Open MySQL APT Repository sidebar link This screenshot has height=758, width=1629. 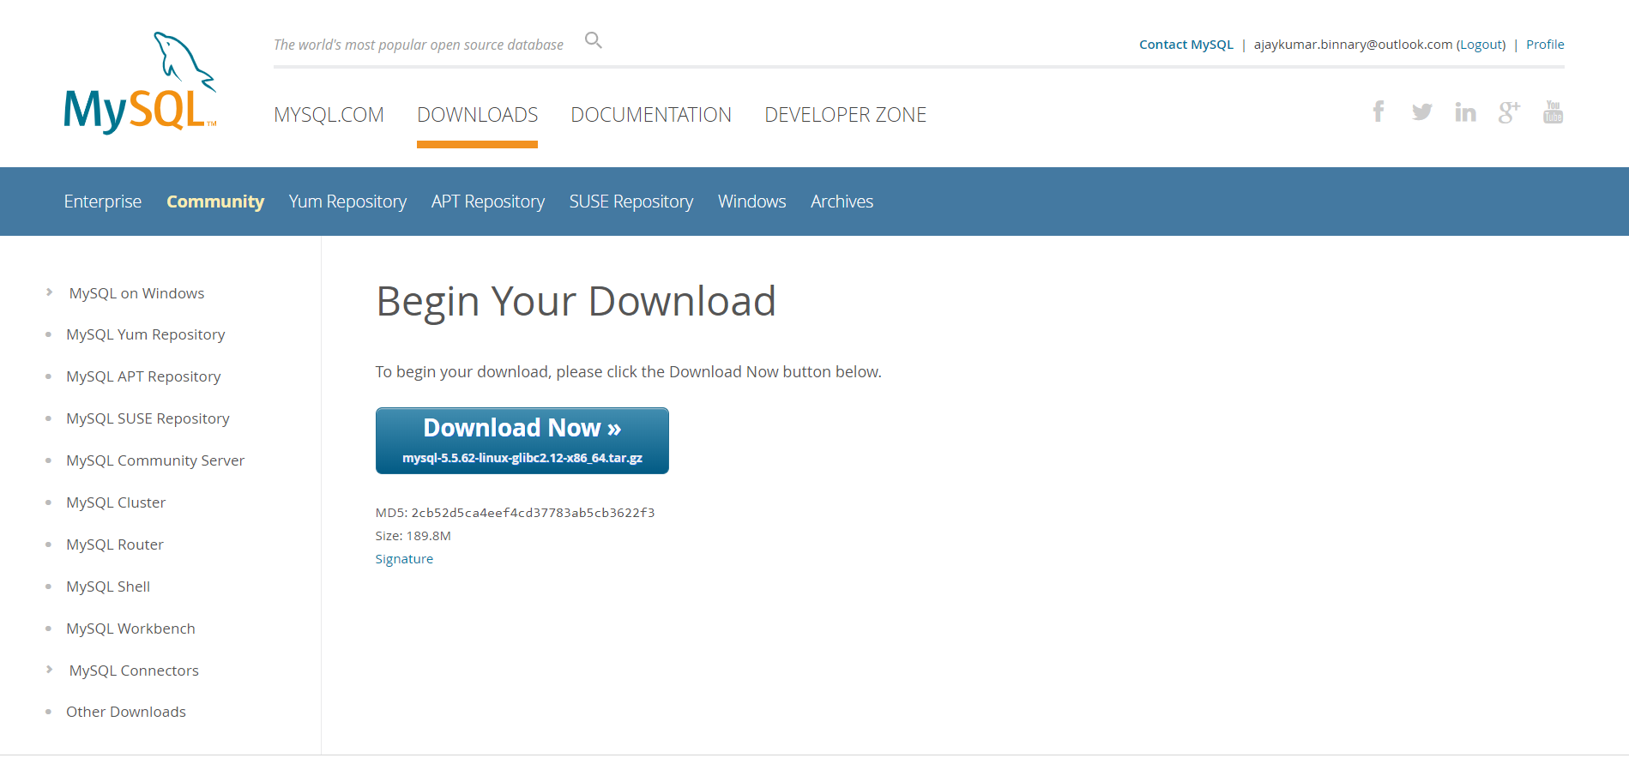(x=143, y=376)
